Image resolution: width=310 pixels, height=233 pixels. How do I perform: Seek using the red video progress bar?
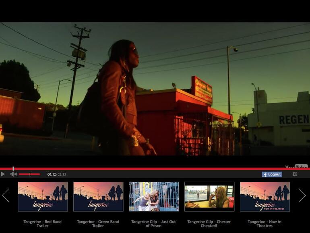[155, 169]
